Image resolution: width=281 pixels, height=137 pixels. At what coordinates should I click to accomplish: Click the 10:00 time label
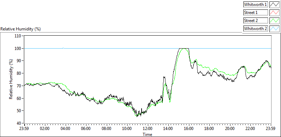(127, 129)
